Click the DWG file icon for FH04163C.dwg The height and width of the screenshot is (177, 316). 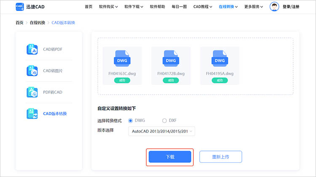pyautogui.click(x=122, y=58)
